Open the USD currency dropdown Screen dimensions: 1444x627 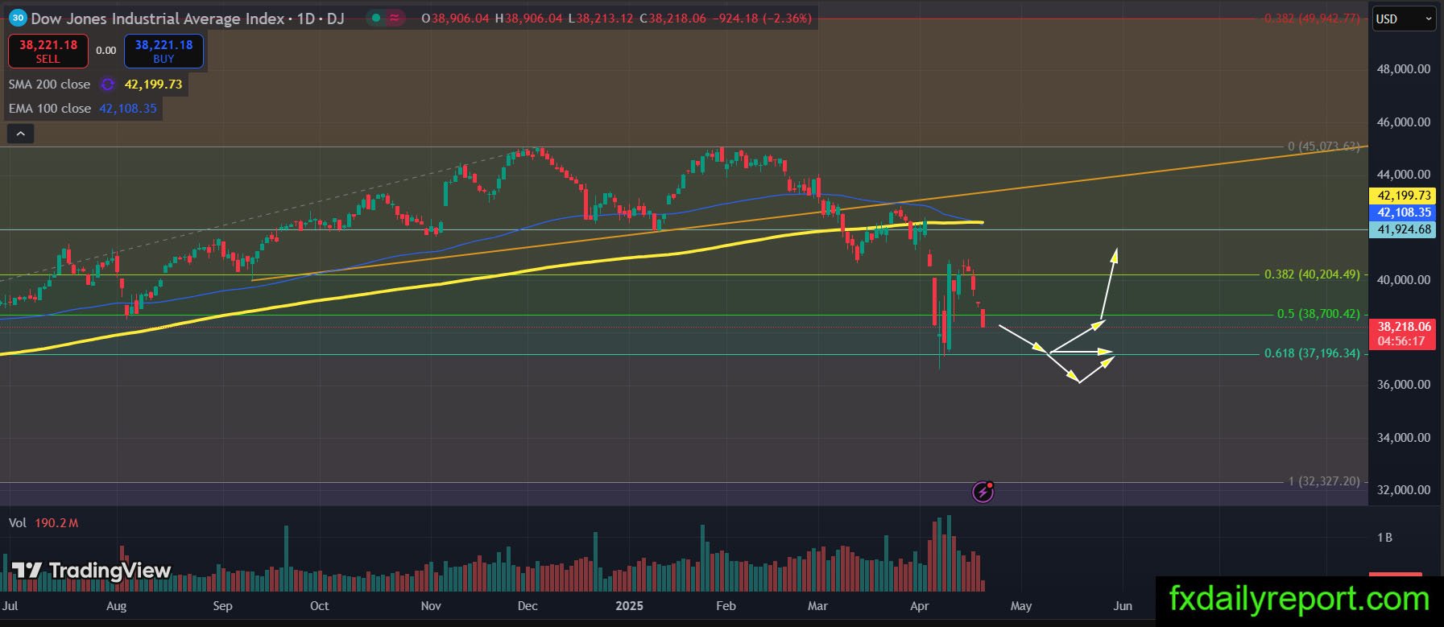click(1404, 19)
